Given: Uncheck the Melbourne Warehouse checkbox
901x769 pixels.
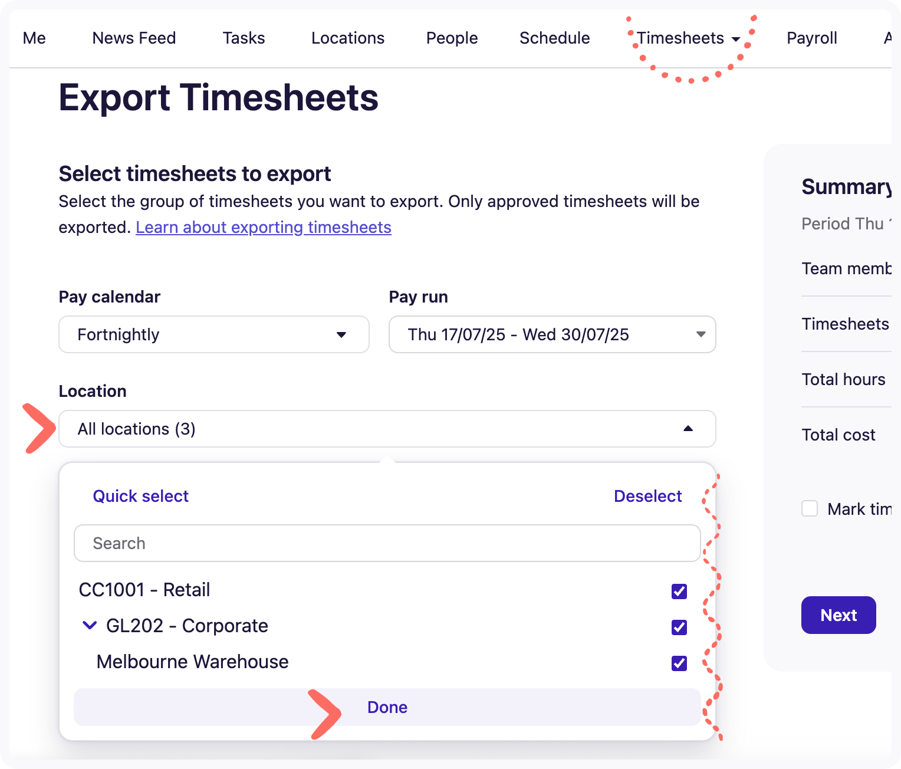Looking at the screenshot, I should point(679,663).
